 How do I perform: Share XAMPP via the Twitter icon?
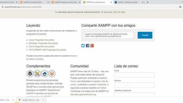[x=83, y=45]
